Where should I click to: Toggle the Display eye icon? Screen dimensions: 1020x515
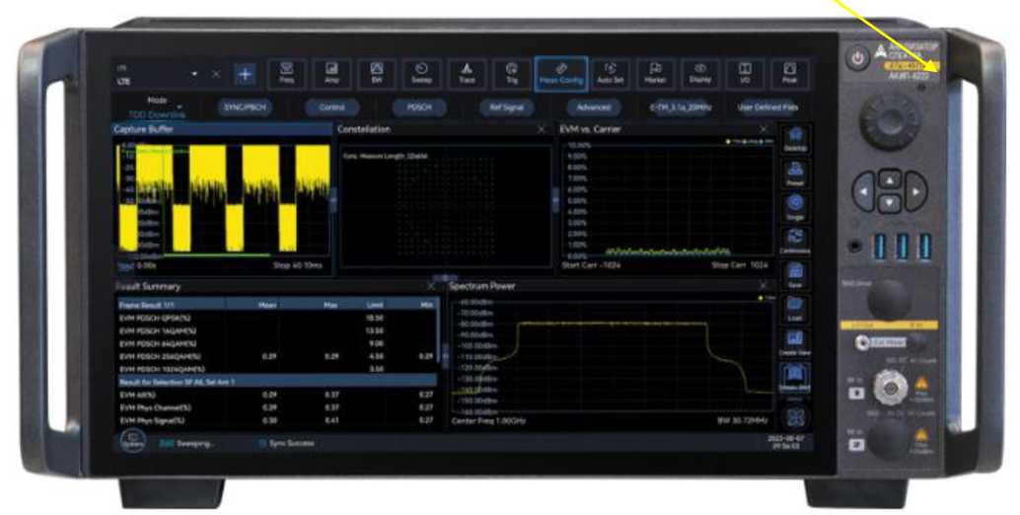(x=699, y=73)
